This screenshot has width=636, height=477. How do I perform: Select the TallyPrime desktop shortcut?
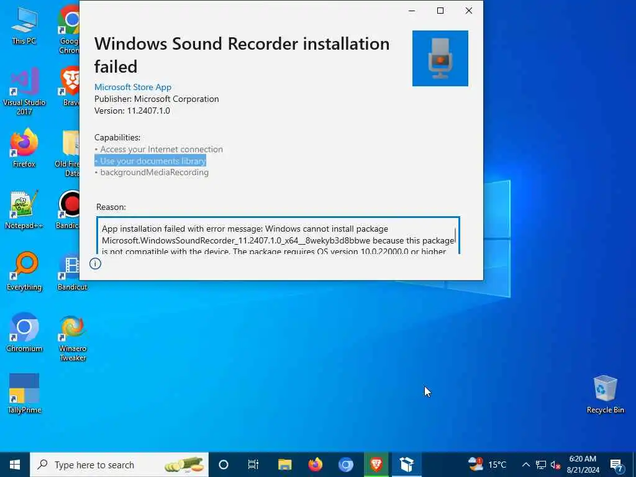point(24,394)
